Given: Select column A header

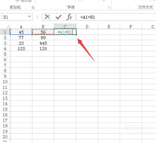Looking at the screenshot, I should (21, 27).
